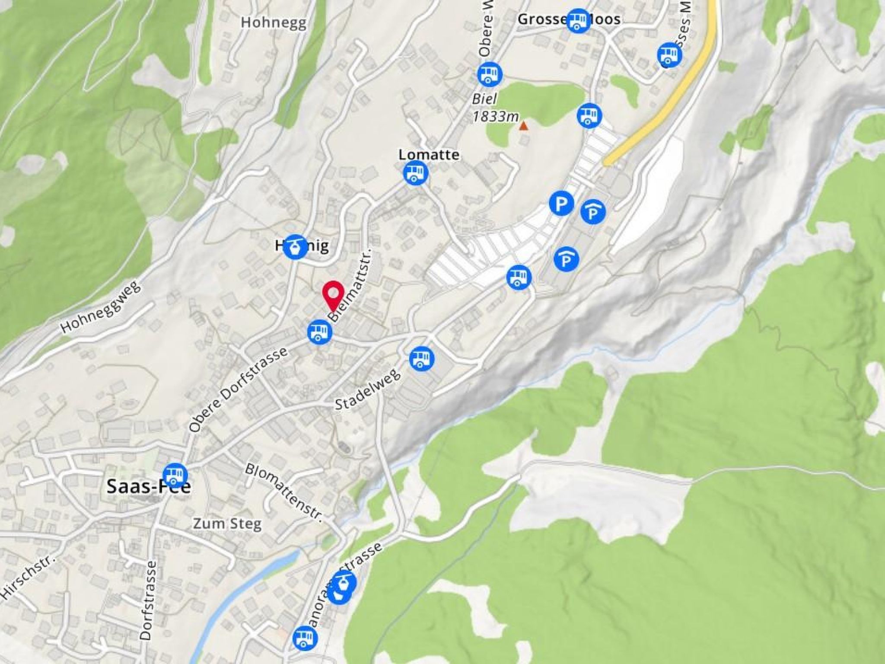885x664 pixels.
Task: Select the bus stop icon below Lomatte
Action: click(416, 173)
